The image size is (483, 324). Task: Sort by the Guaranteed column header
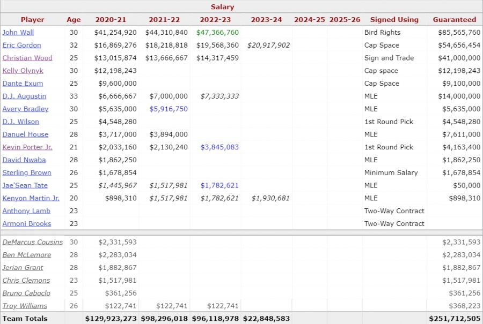click(x=454, y=20)
